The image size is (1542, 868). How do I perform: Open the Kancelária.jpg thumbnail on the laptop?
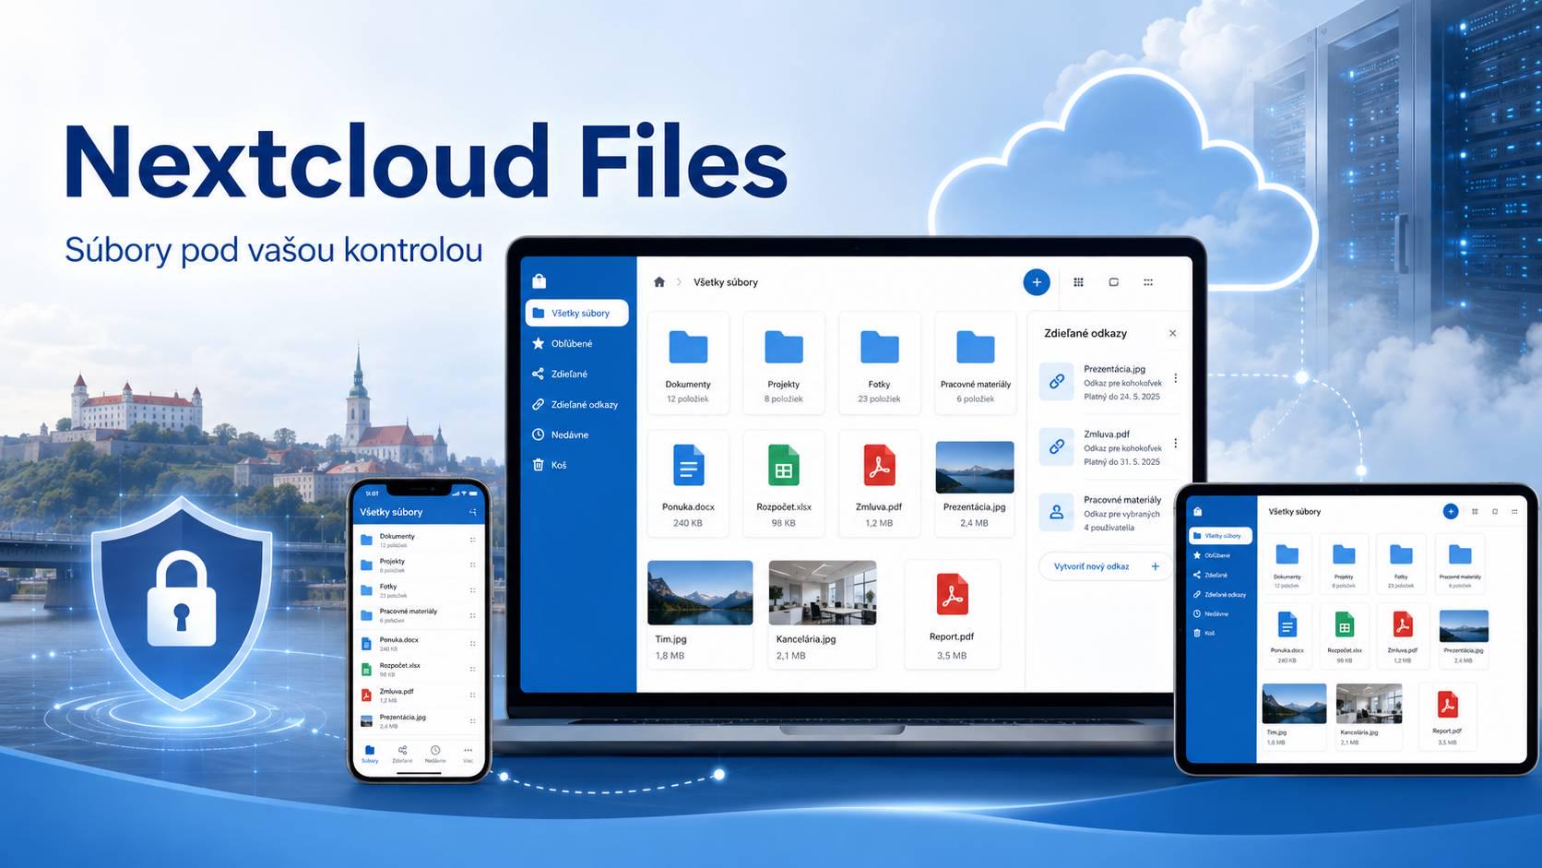click(822, 592)
